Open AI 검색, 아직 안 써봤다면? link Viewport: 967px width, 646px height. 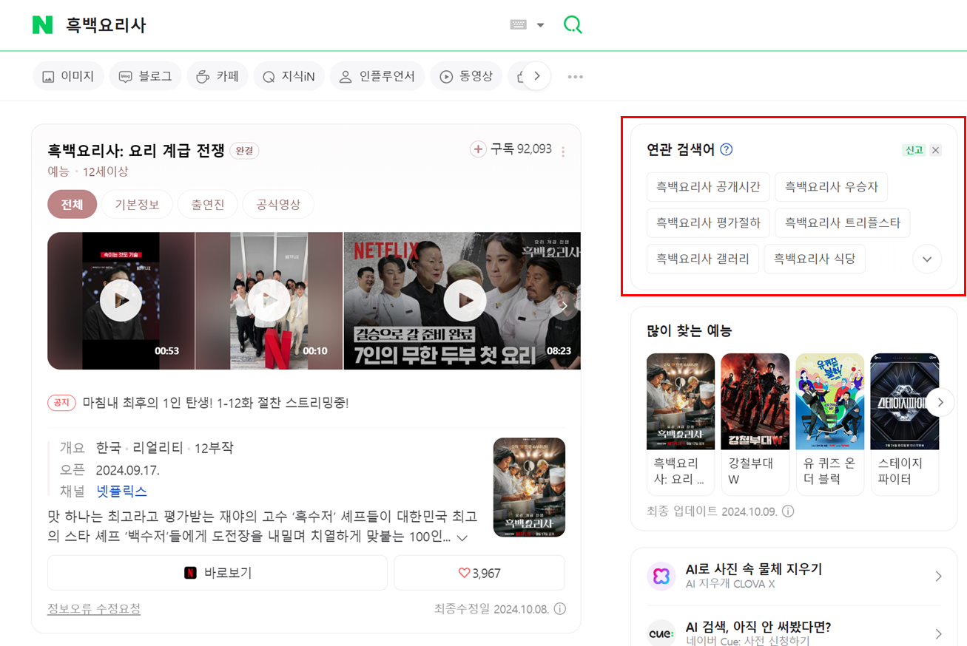(x=758, y=627)
